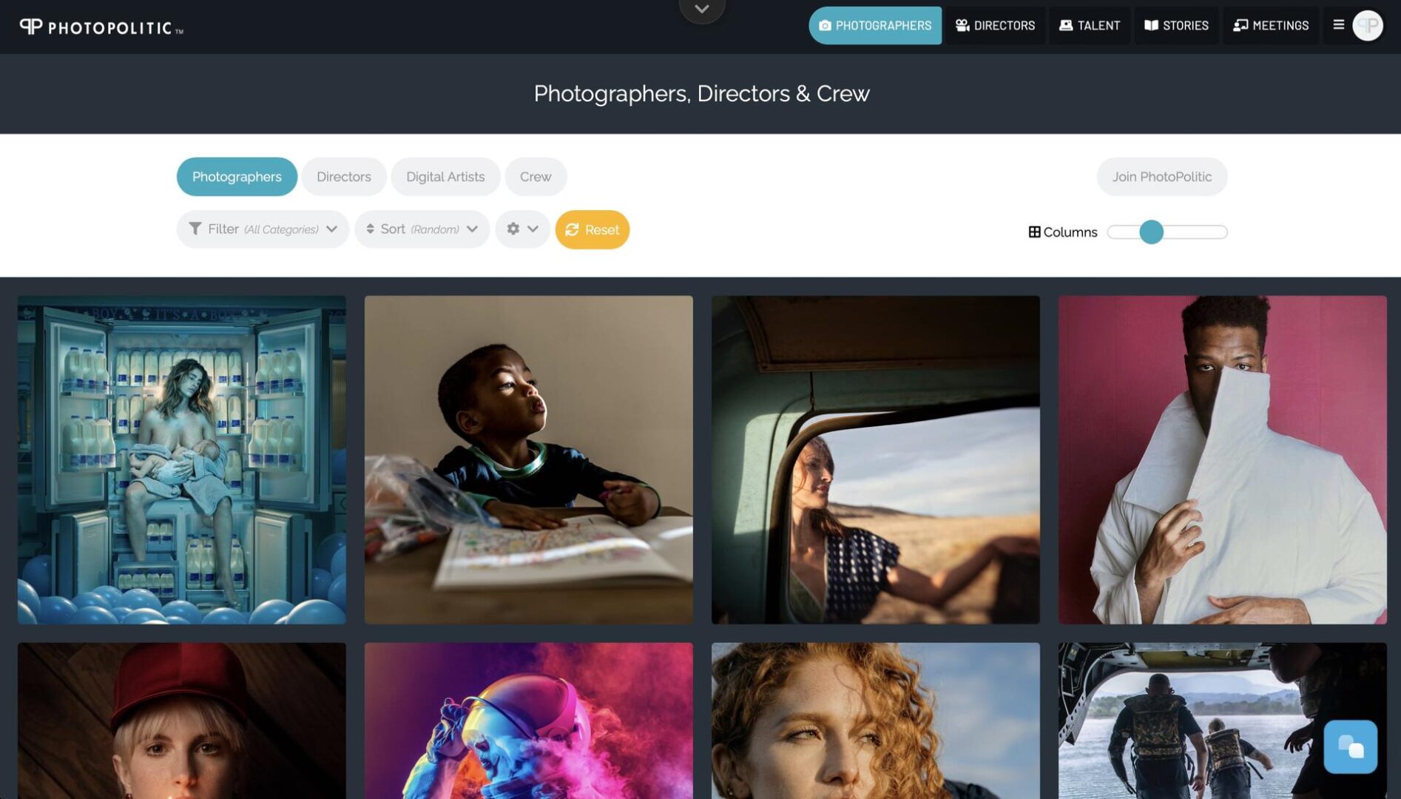The image size is (1401, 799).
Task: Click the PhotoPolitic logo
Action: (101, 27)
